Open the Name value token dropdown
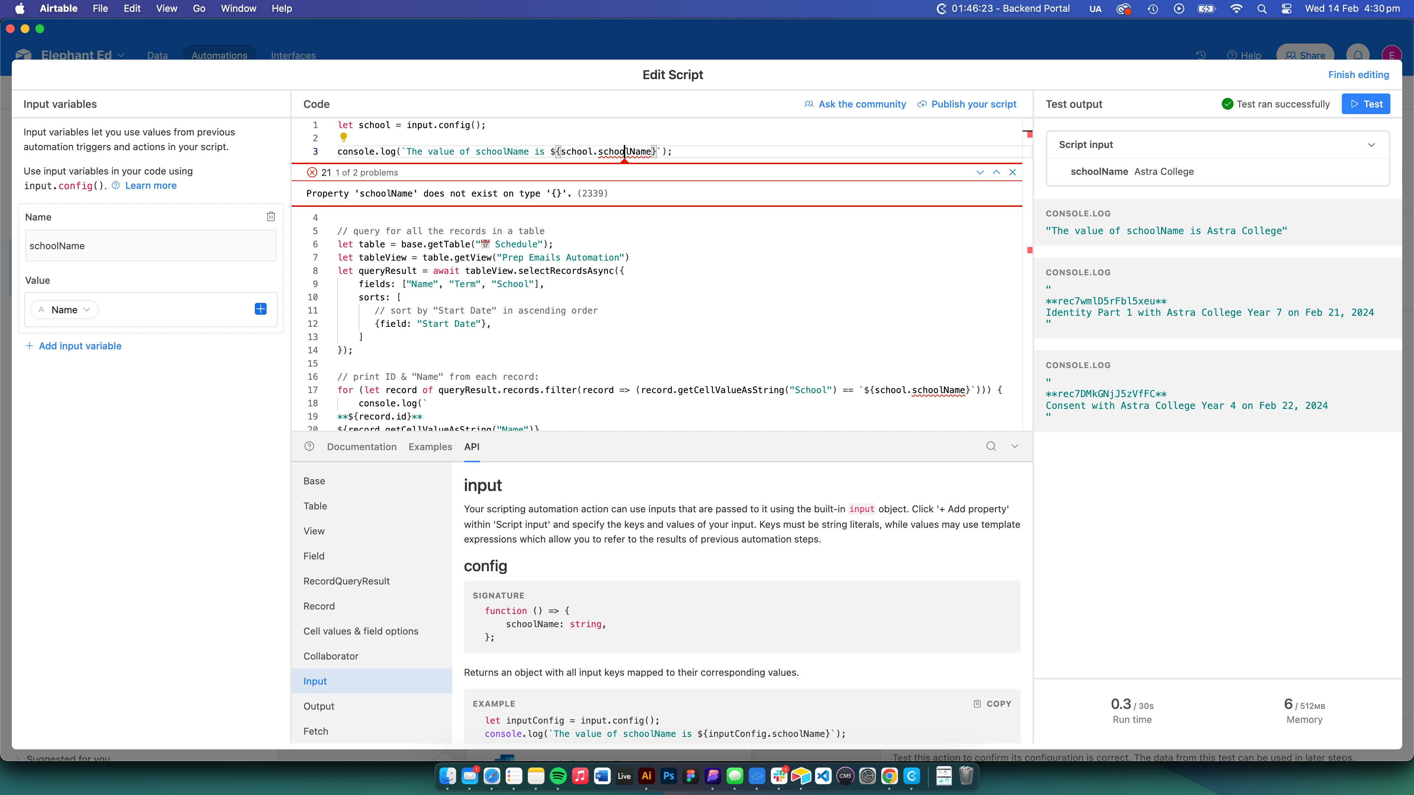1414x795 pixels. (65, 310)
